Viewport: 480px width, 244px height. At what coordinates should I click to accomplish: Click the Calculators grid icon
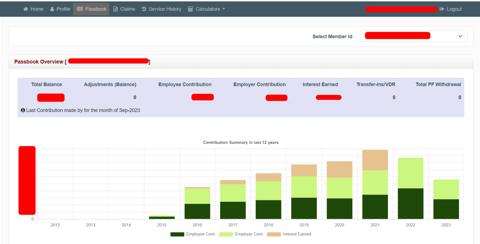(x=190, y=9)
